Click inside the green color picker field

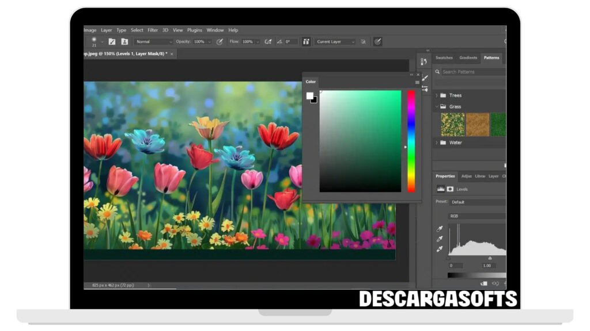click(x=360, y=141)
